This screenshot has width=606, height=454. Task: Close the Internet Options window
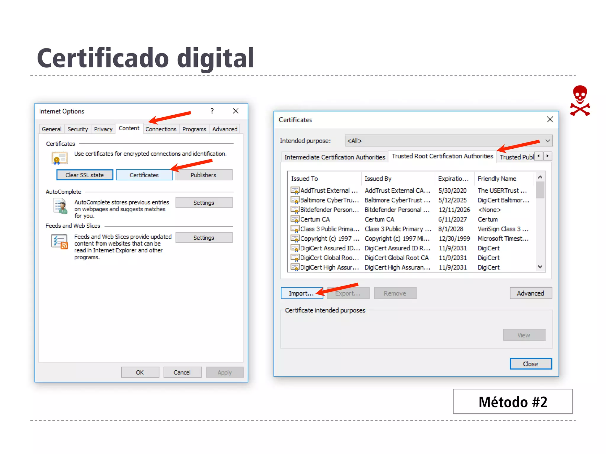pyautogui.click(x=236, y=111)
